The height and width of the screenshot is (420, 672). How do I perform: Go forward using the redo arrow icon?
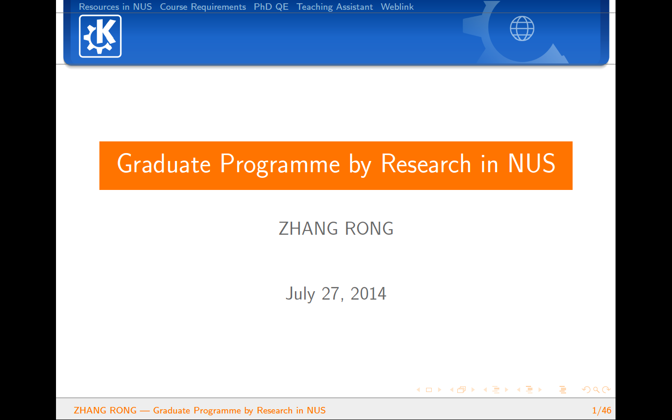pyautogui.click(x=606, y=390)
